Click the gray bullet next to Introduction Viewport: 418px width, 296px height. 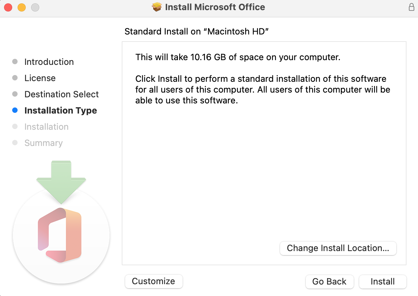(x=15, y=62)
